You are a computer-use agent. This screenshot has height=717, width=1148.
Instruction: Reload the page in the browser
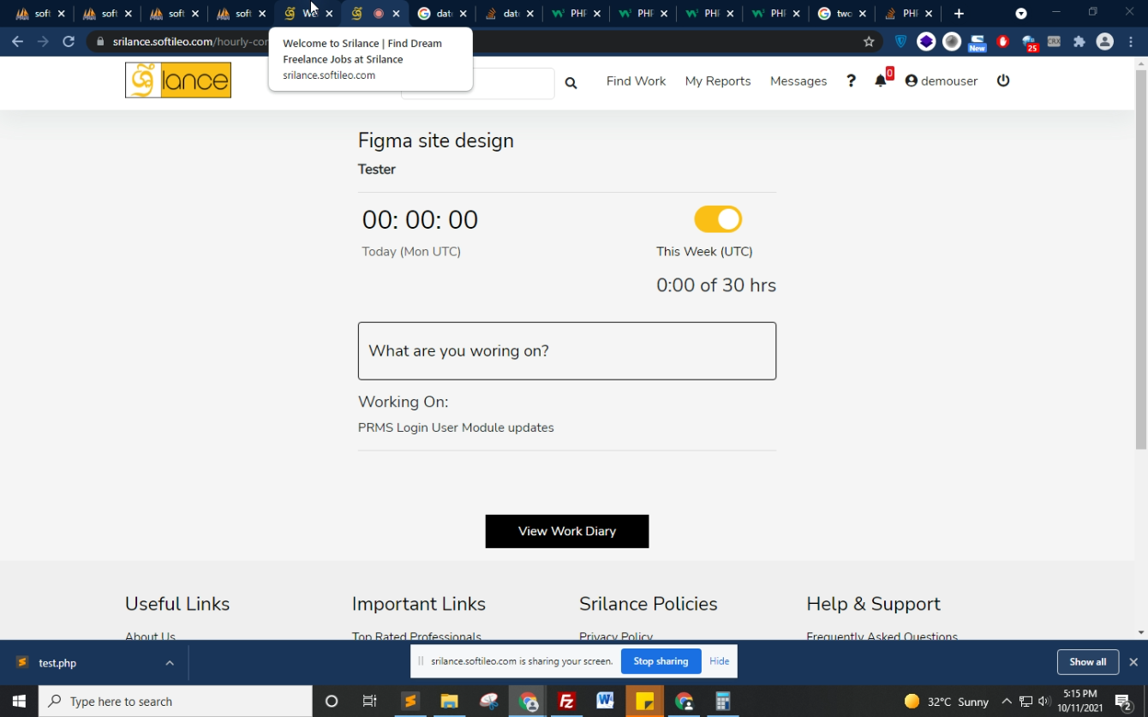click(69, 41)
